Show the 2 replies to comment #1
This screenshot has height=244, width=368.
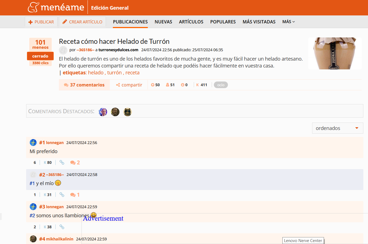[75, 162]
